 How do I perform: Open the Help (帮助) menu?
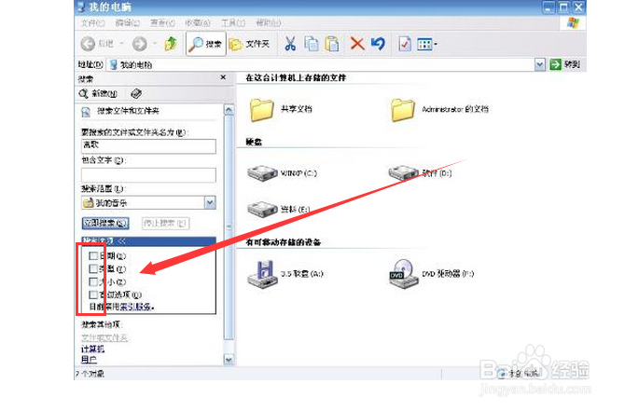point(269,23)
